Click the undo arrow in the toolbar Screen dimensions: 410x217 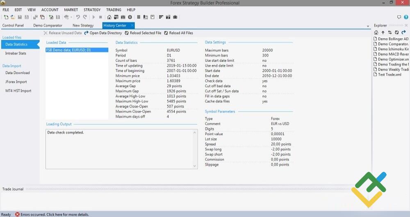click(x=78, y=17)
